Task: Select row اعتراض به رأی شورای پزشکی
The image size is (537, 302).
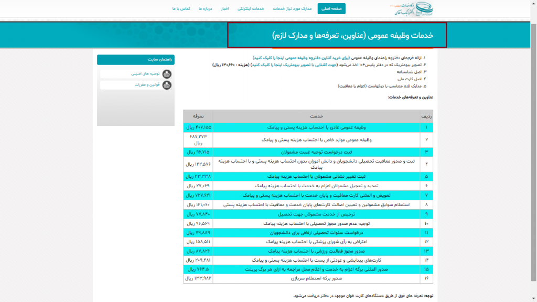Action: (308, 242)
